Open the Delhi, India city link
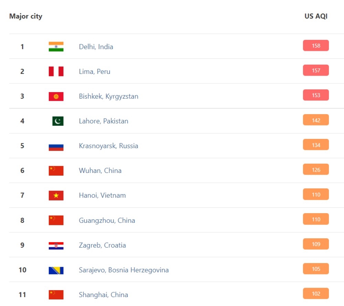344x306 pixels. pyautogui.click(x=96, y=47)
